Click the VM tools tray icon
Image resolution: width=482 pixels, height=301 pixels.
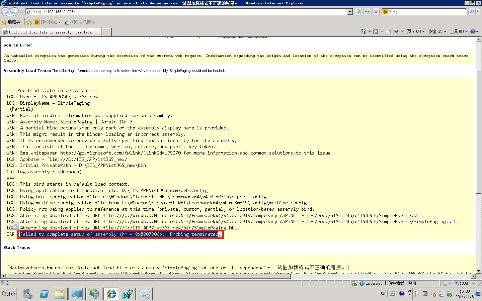click(x=425, y=294)
